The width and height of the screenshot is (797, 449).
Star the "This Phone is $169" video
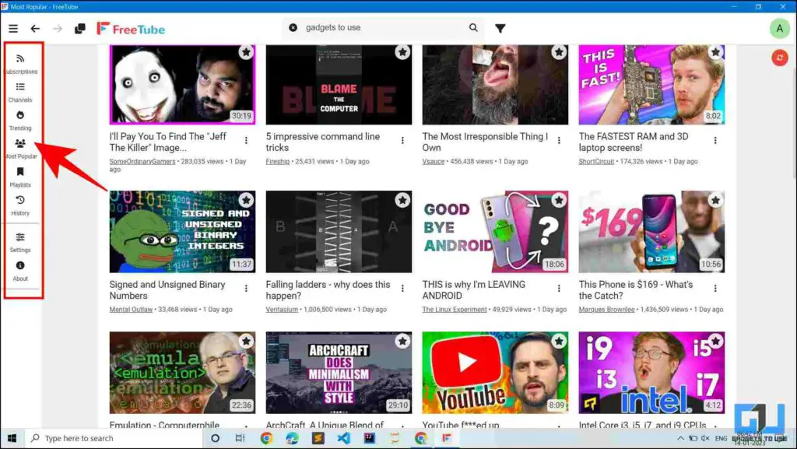[716, 200]
